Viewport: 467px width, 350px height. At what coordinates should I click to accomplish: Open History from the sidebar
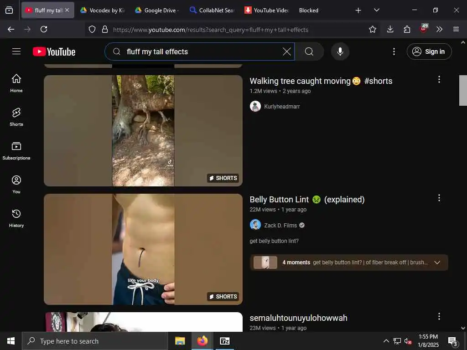coord(16,218)
